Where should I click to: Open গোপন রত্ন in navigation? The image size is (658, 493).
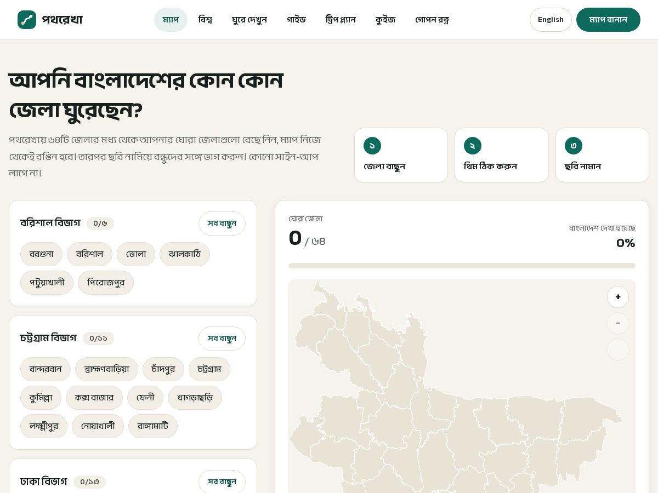click(x=432, y=20)
